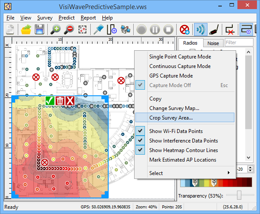
Task: Open a survey file with the folder icon
Action: pos(26,30)
